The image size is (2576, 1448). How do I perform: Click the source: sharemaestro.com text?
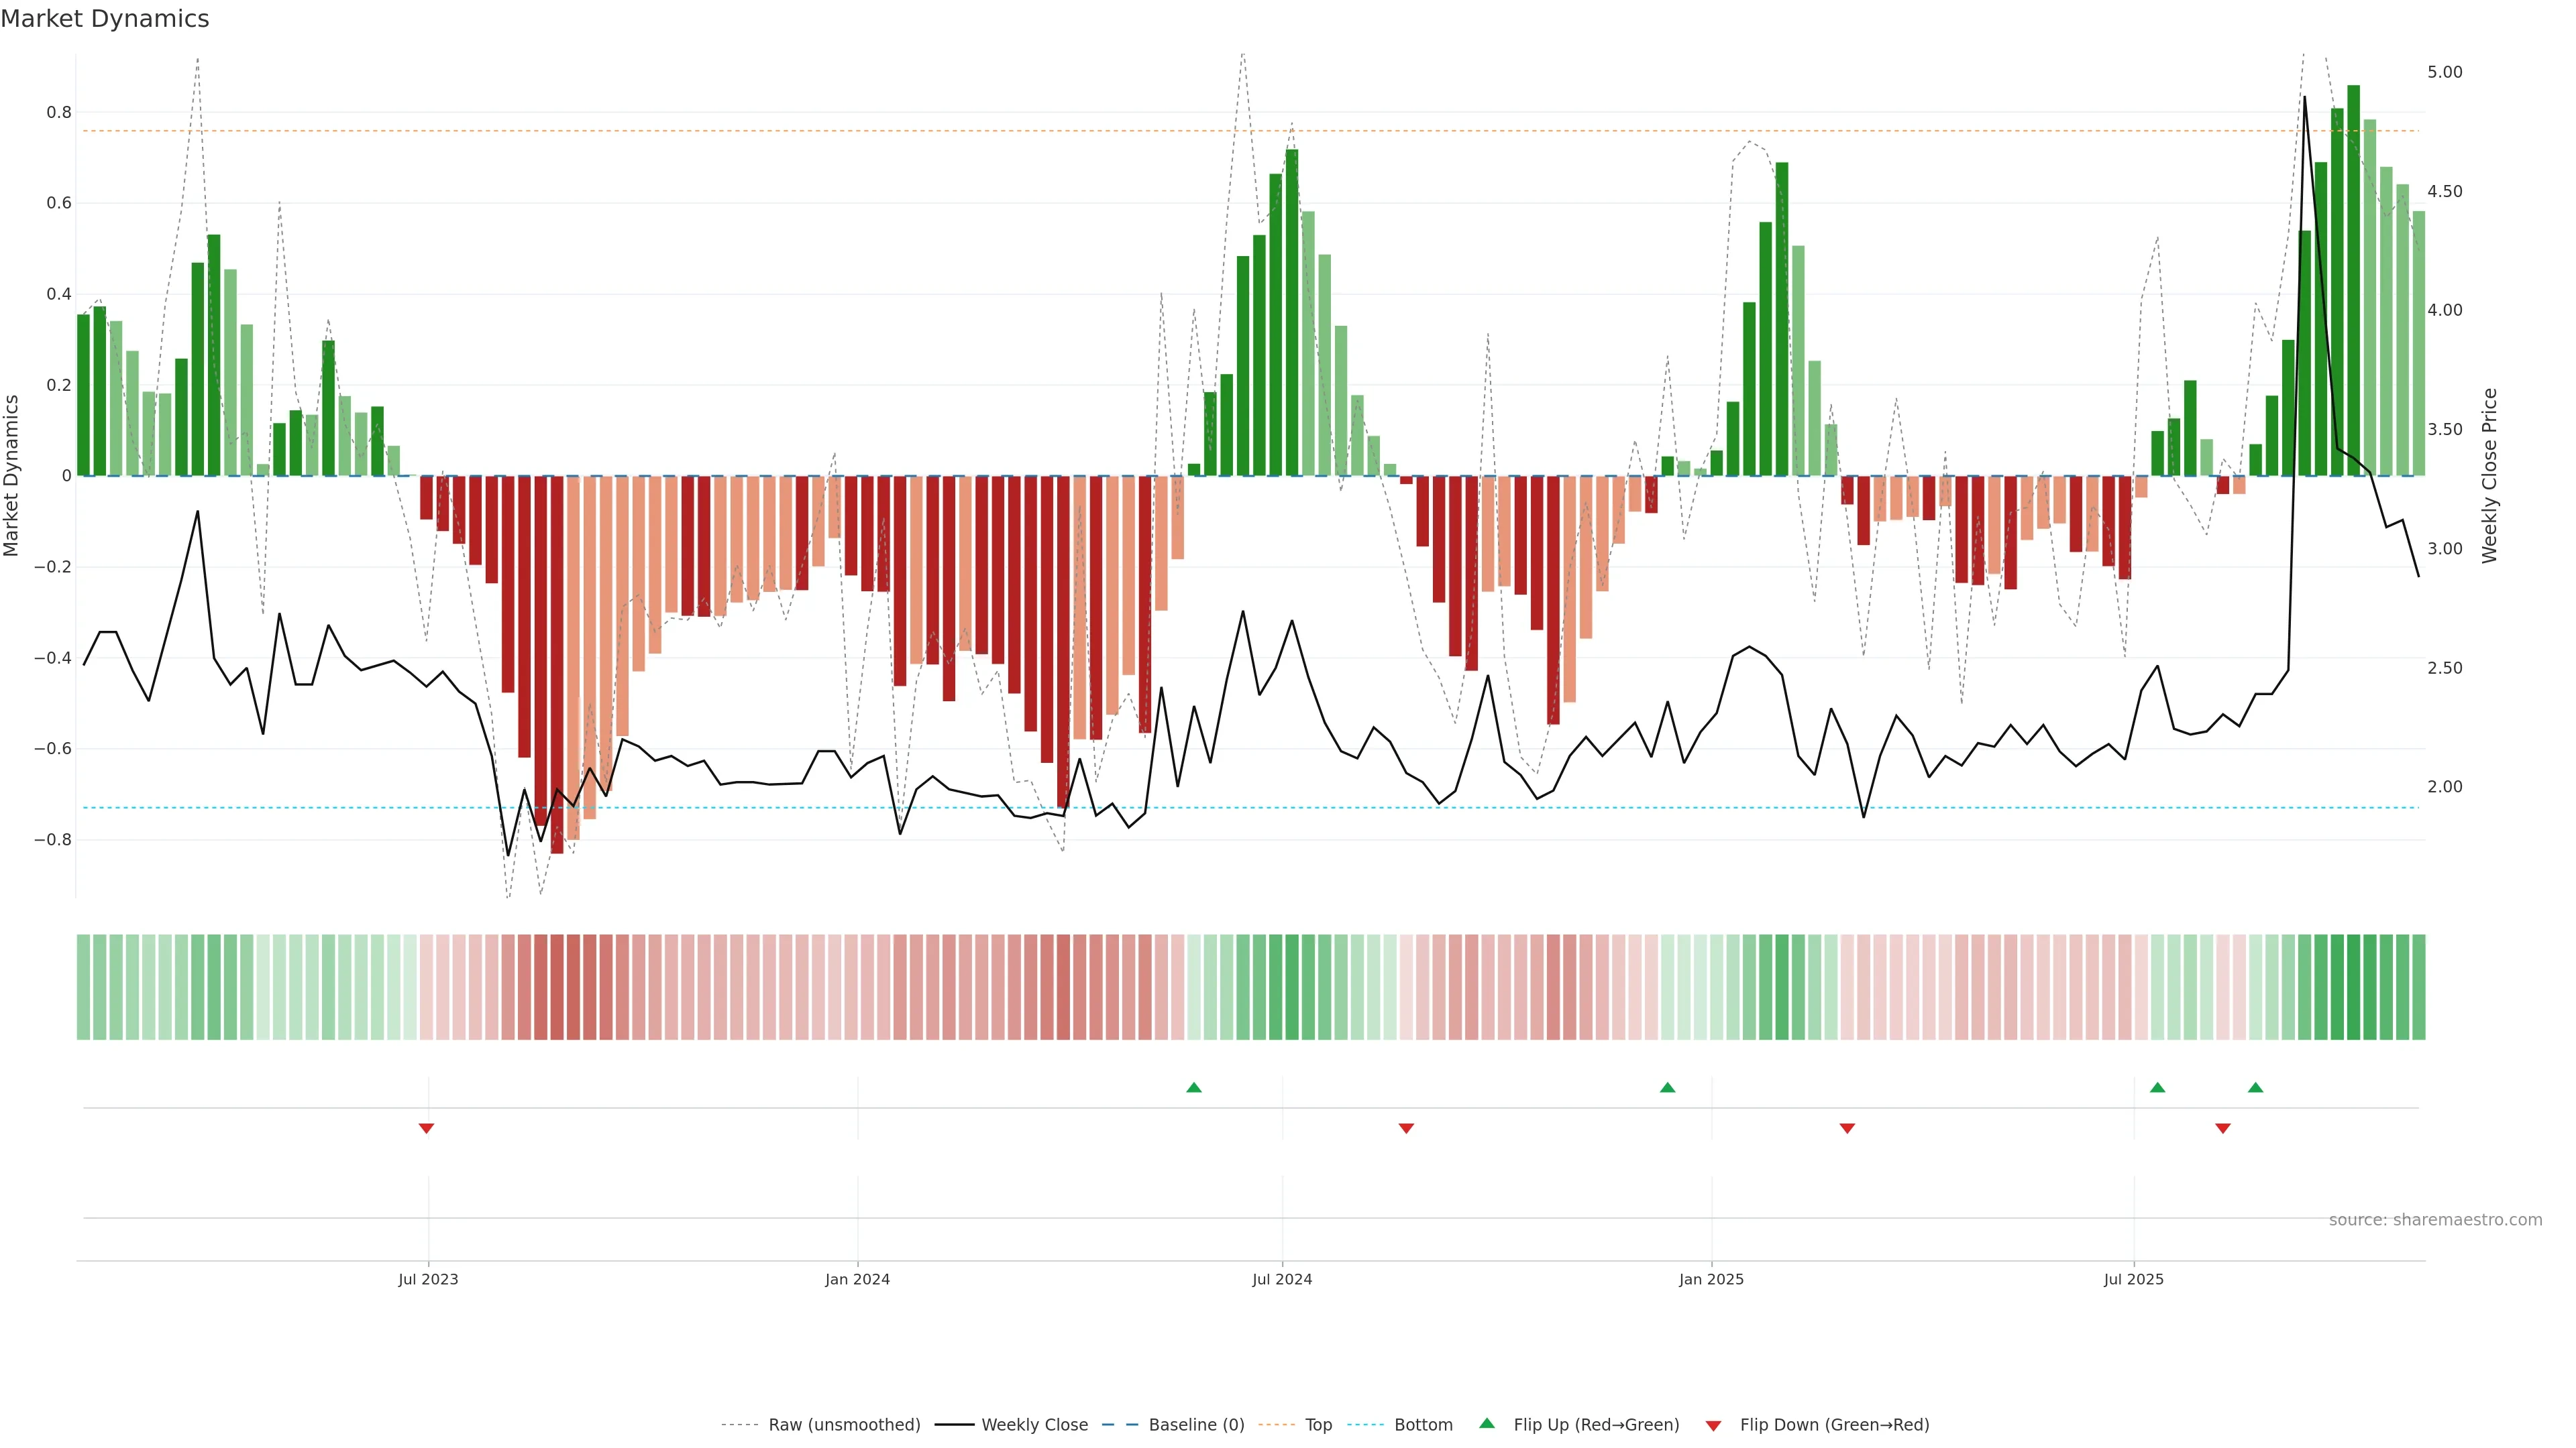point(2435,1220)
